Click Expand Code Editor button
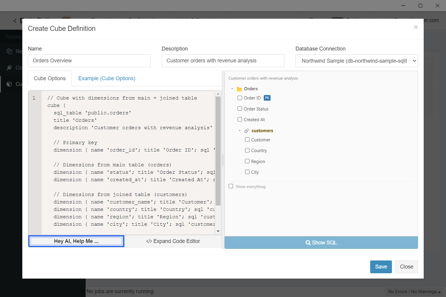 click(x=173, y=241)
